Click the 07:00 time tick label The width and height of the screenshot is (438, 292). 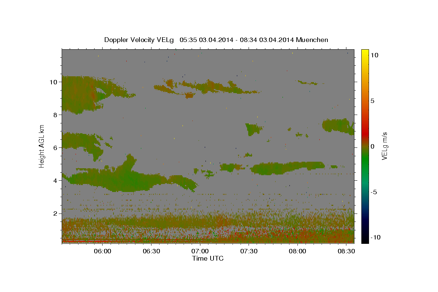(x=200, y=251)
